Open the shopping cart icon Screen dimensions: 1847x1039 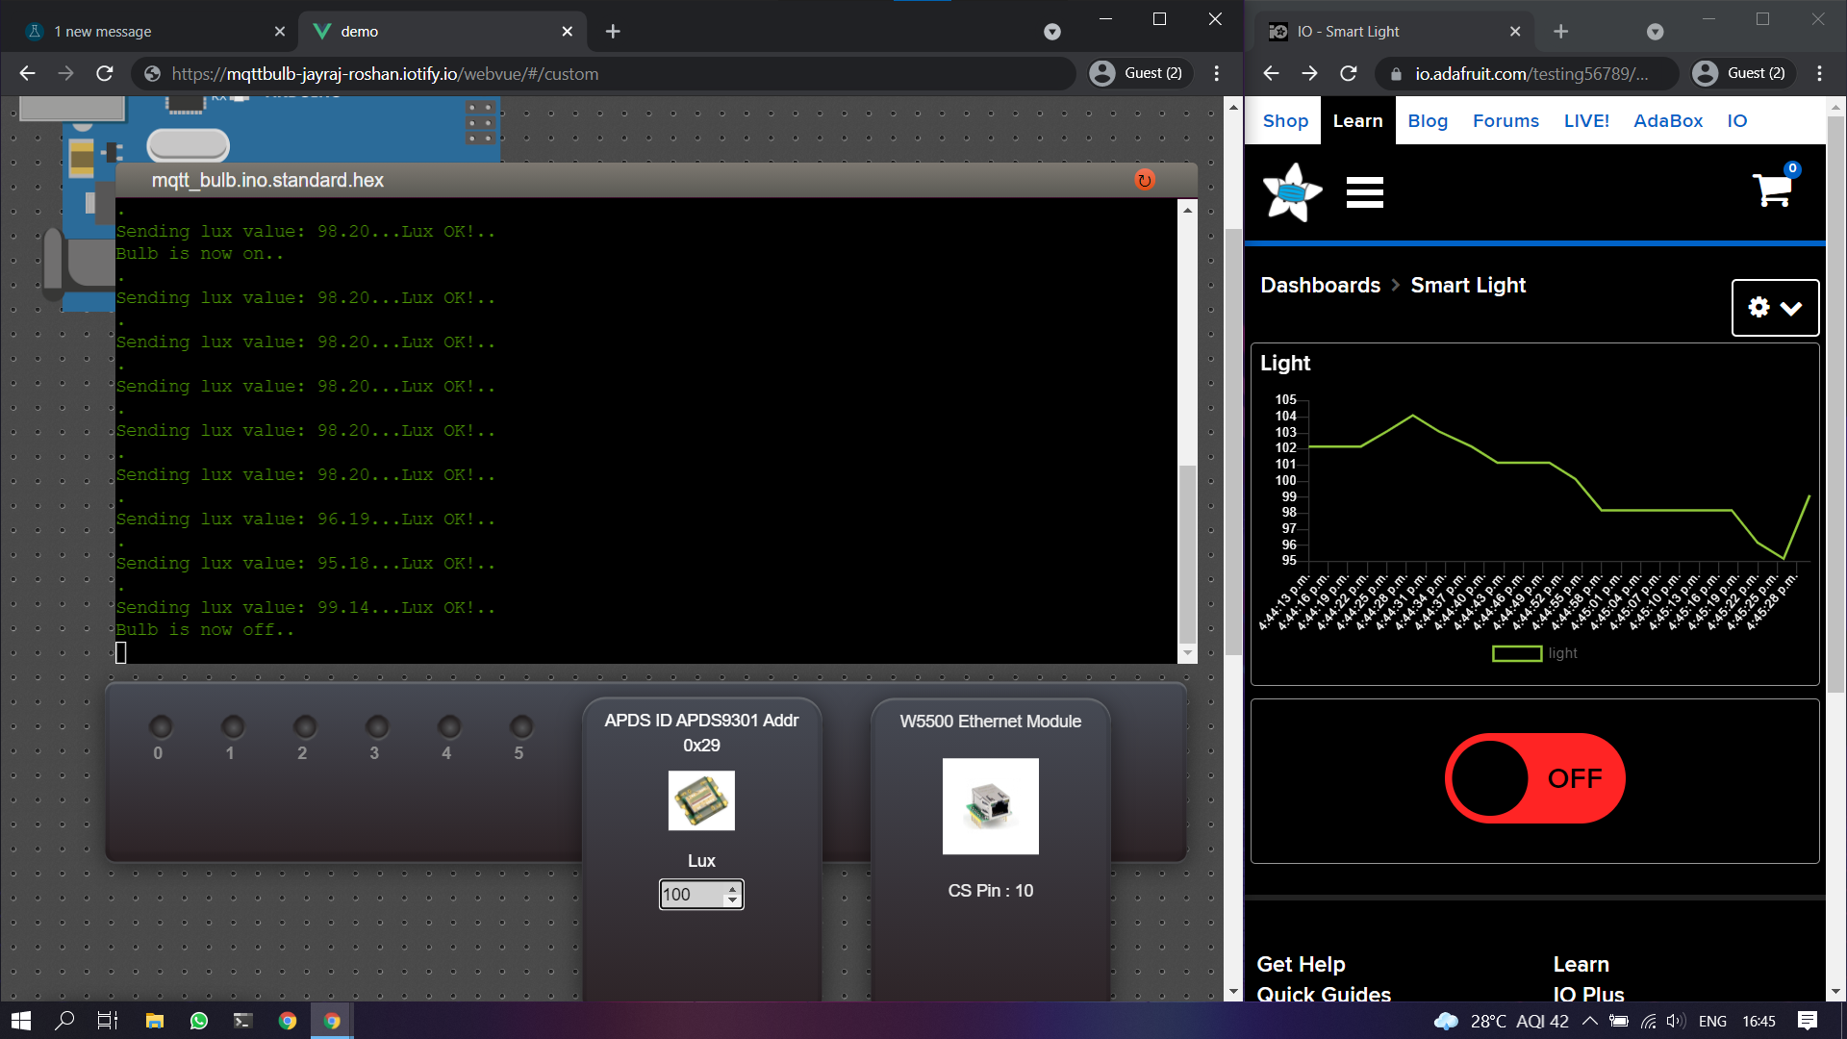click(x=1773, y=190)
